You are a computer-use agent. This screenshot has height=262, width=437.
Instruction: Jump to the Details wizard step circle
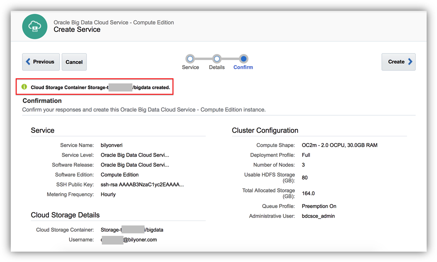pyautogui.click(x=217, y=59)
